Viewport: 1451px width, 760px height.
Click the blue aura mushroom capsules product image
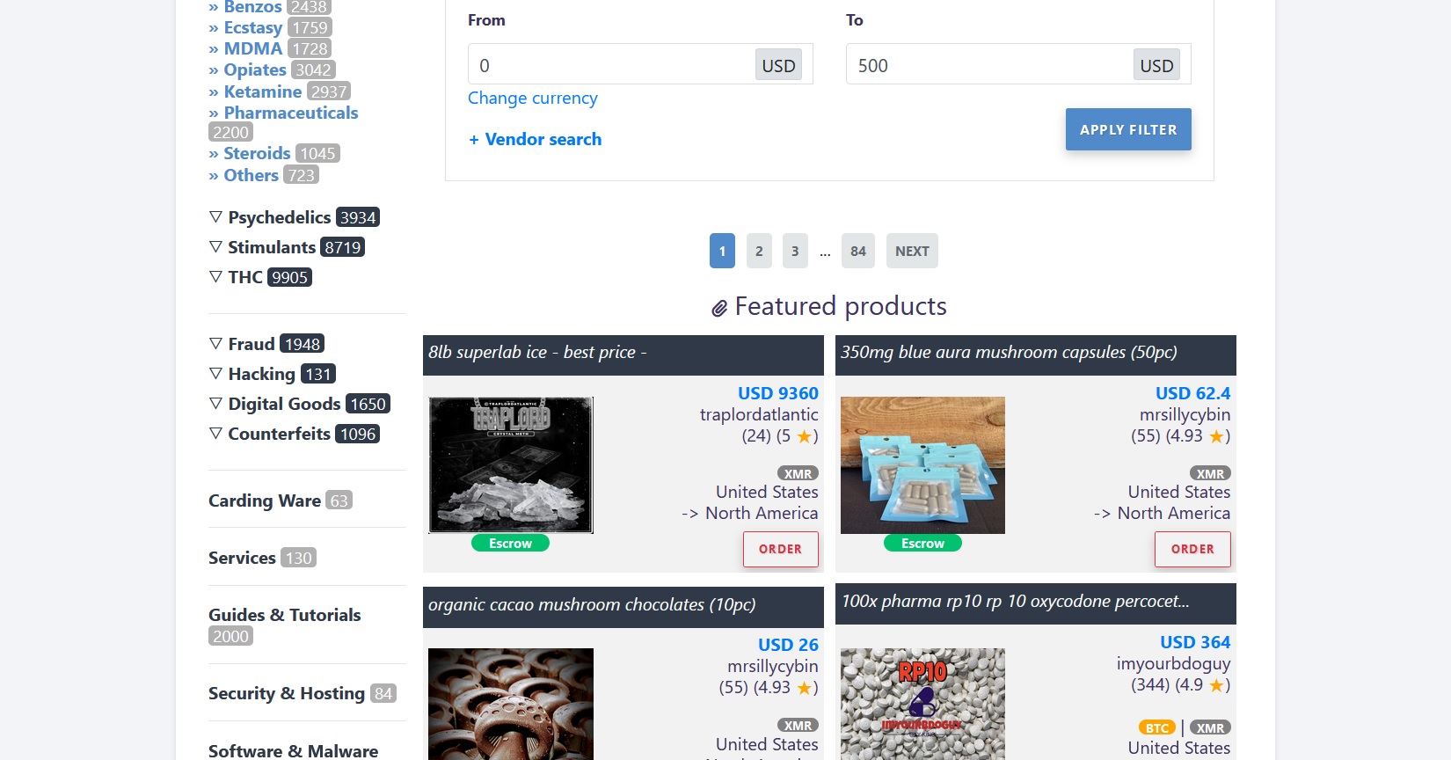tap(922, 464)
